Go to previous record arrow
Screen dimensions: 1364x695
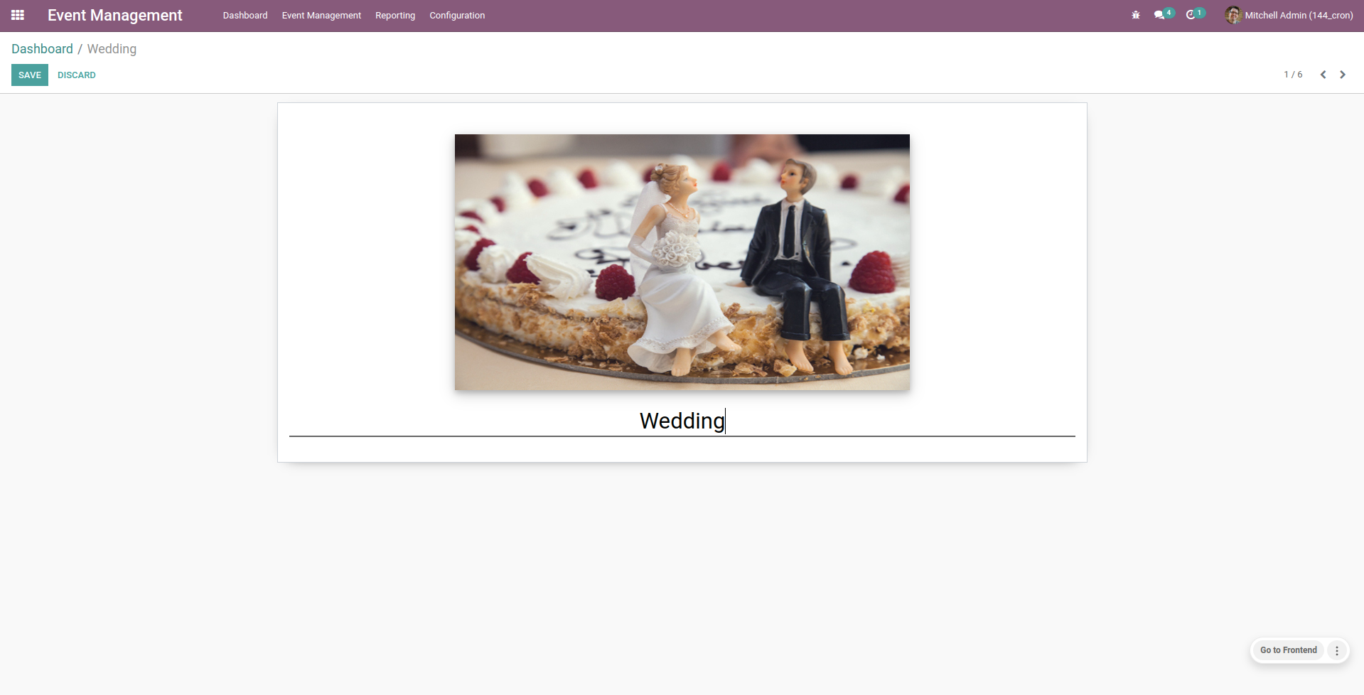[x=1323, y=75]
